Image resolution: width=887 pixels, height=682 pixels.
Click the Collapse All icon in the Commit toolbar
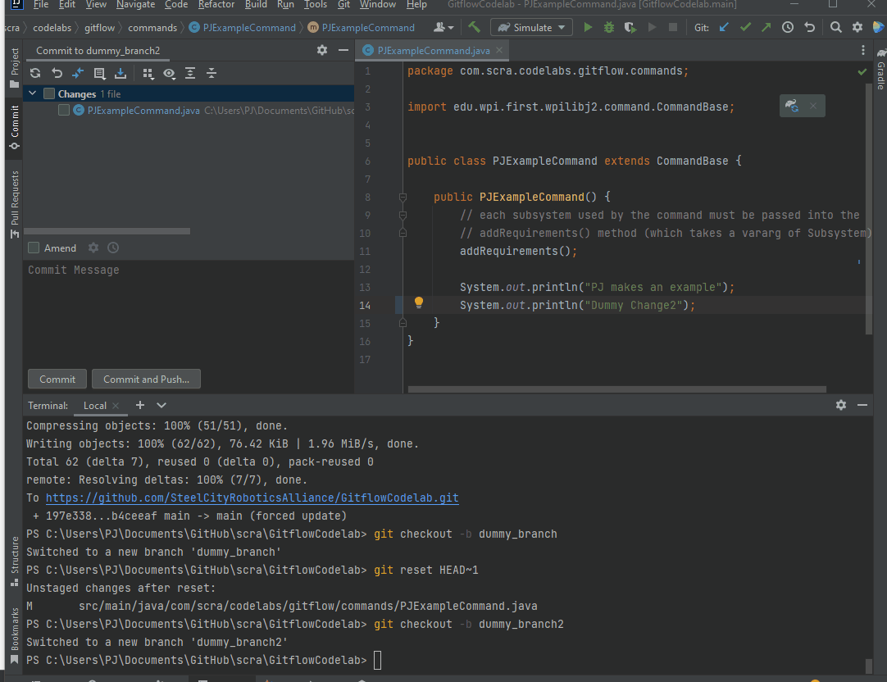coord(211,73)
